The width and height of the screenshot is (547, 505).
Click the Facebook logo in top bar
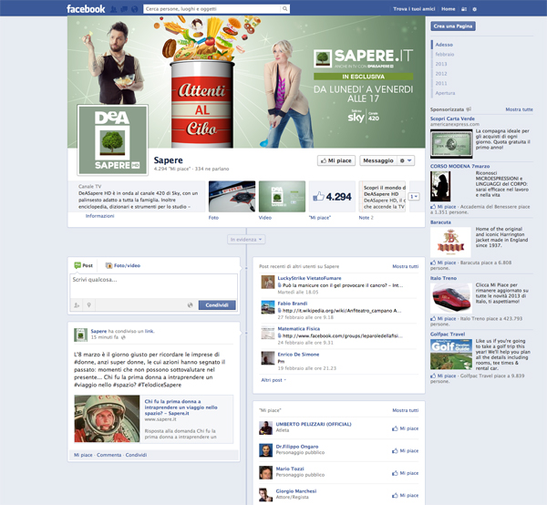pyautogui.click(x=86, y=9)
